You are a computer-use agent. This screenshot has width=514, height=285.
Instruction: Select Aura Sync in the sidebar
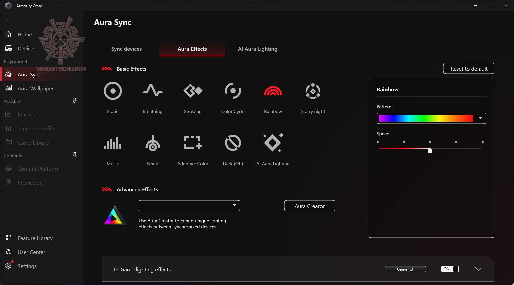point(41,74)
